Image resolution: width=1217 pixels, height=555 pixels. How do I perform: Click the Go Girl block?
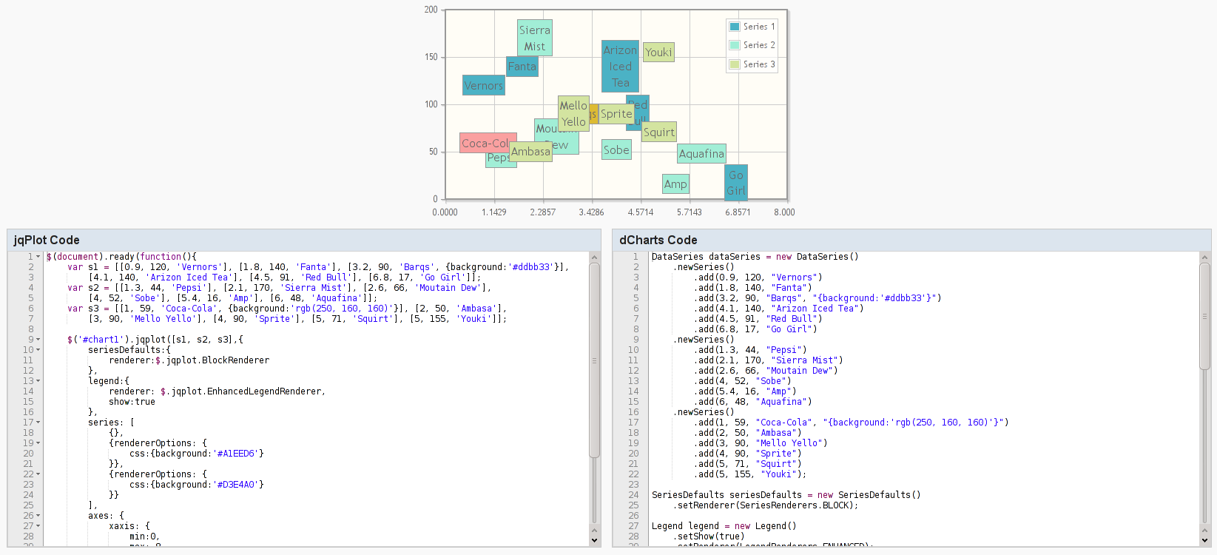point(736,183)
